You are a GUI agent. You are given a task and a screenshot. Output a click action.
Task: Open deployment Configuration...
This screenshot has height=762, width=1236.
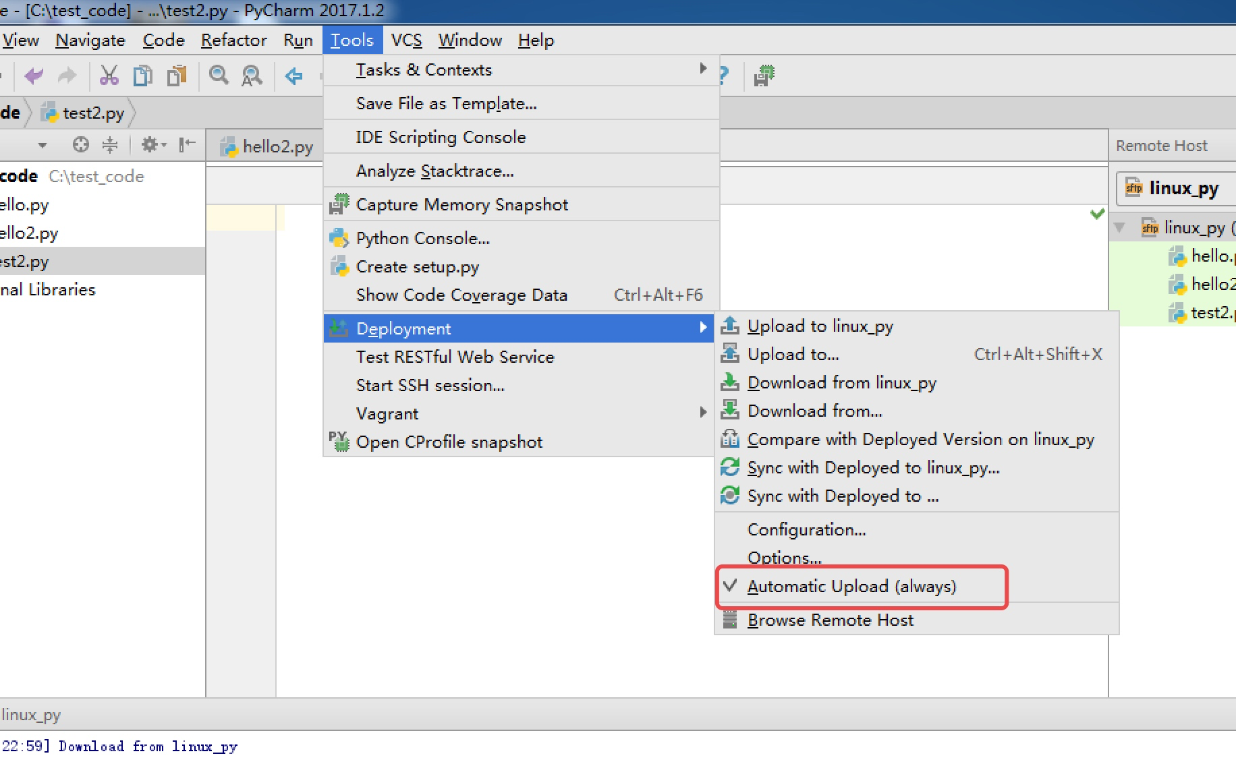click(916, 529)
